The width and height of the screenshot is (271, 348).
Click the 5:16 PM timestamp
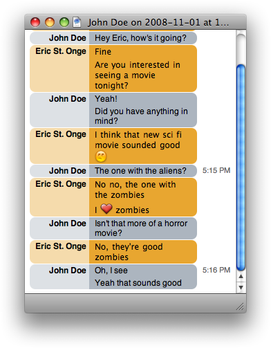tap(216, 270)
